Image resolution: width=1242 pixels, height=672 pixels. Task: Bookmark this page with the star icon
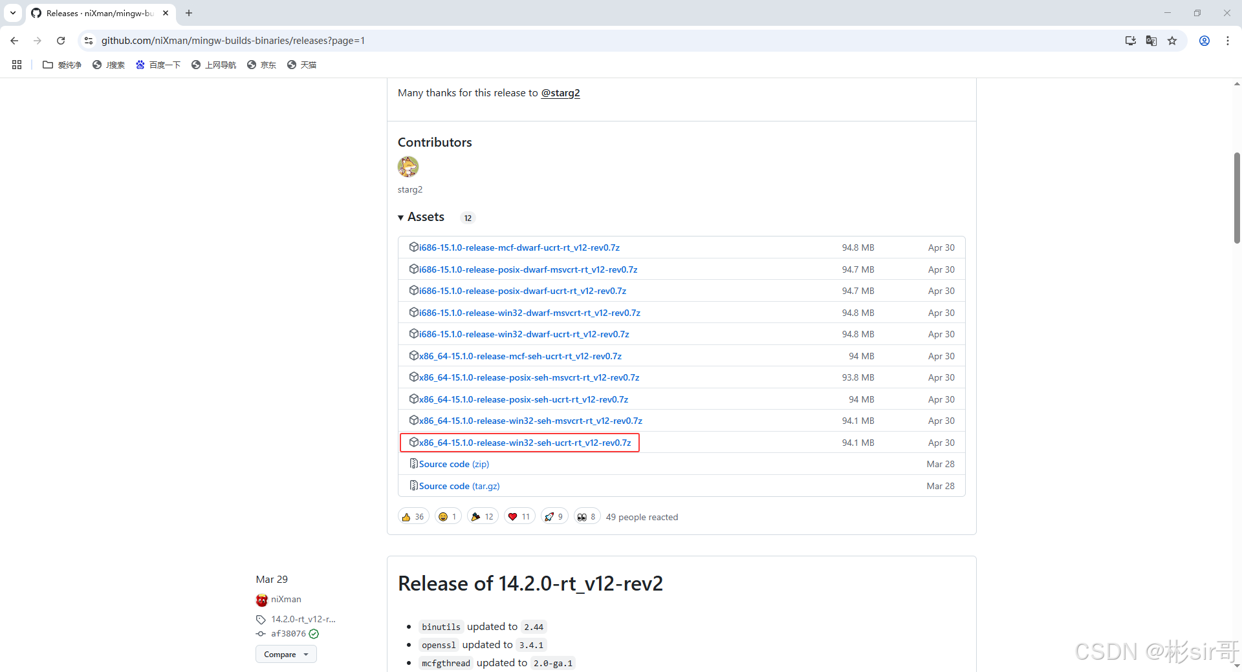click(x=1172, y=41)
